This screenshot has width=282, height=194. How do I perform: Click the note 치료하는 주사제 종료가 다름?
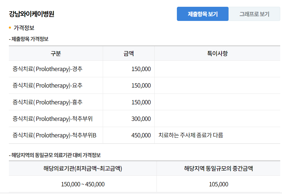click(x=191, y=135)
